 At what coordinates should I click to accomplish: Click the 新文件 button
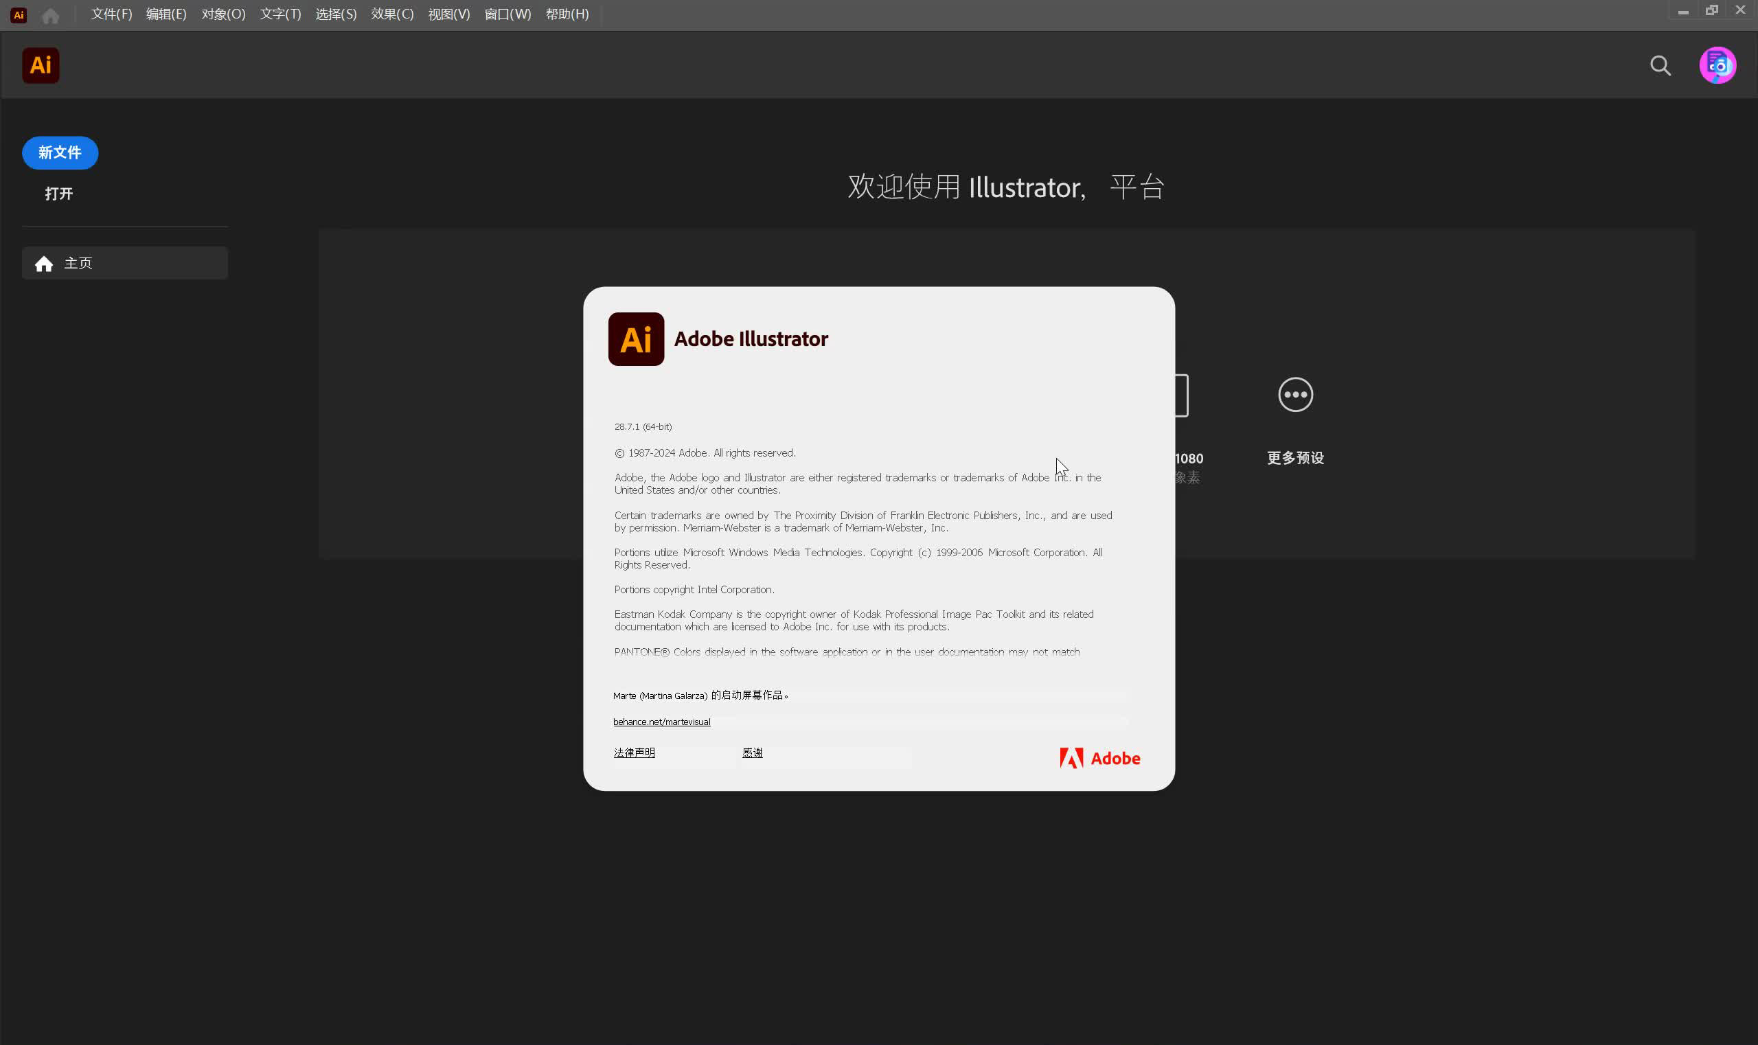click(60, 153)
